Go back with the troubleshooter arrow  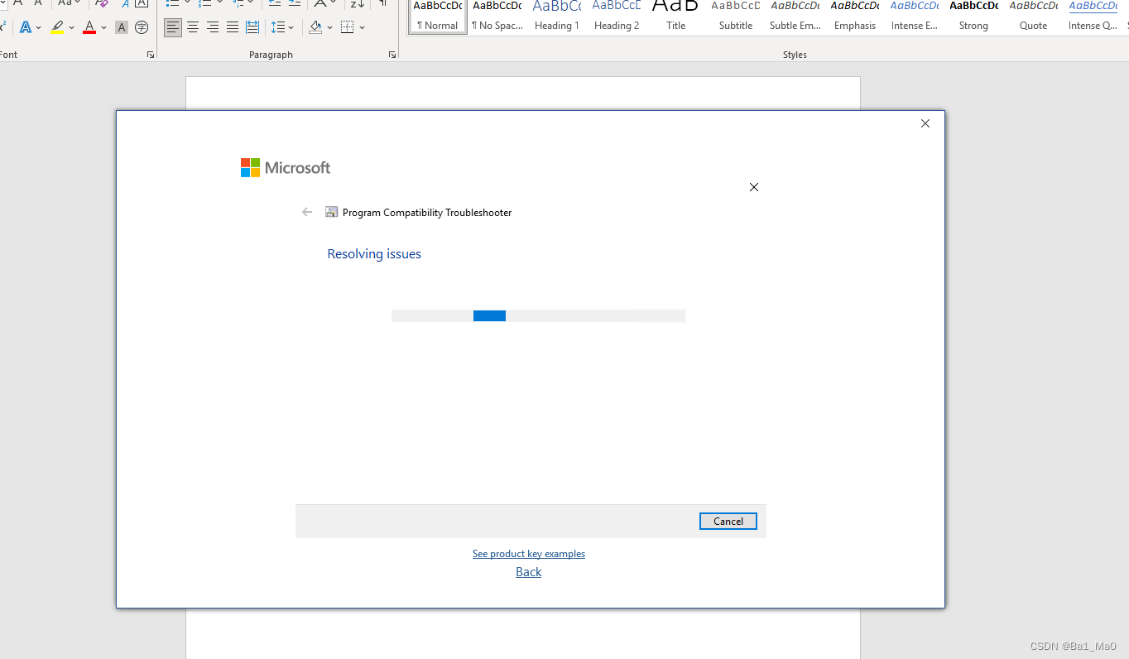[x=307, y=212]
